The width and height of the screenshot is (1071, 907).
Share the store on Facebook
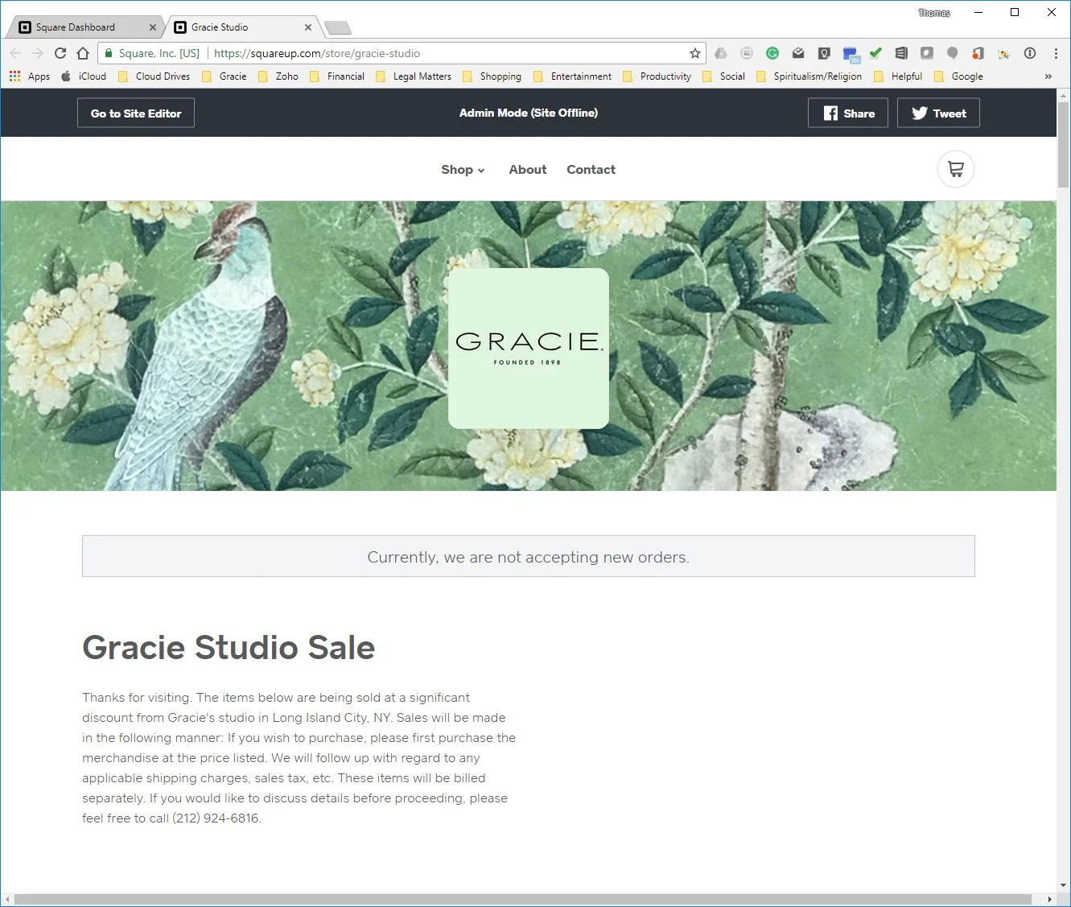[x=847, y=113]
